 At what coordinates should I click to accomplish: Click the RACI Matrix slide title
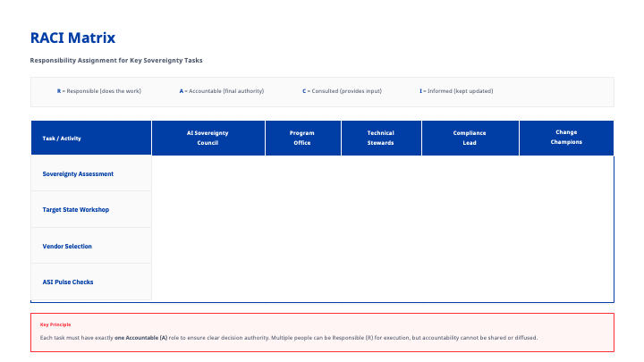point(72,38)
